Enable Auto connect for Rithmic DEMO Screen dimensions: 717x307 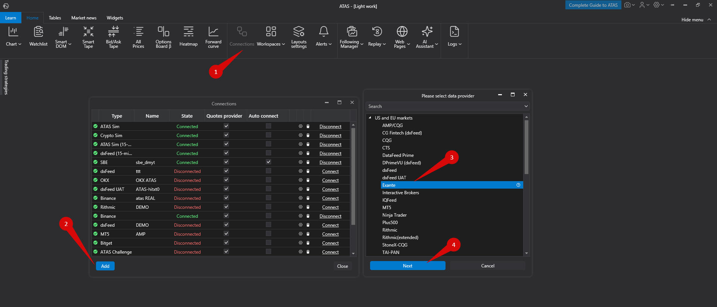[x=269, y=207]
